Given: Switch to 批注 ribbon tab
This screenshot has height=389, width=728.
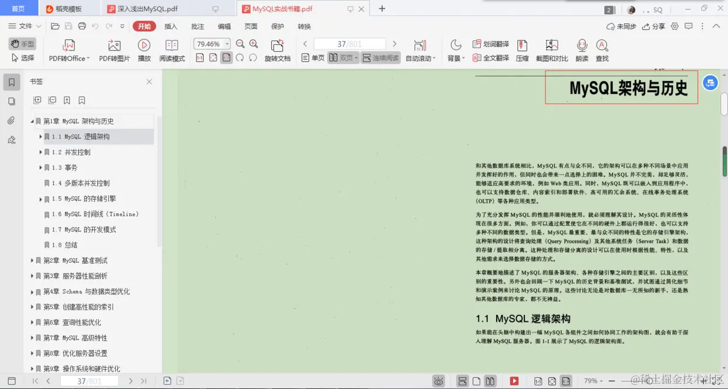Looking at the screenshot, I should [x=198, y=26].
